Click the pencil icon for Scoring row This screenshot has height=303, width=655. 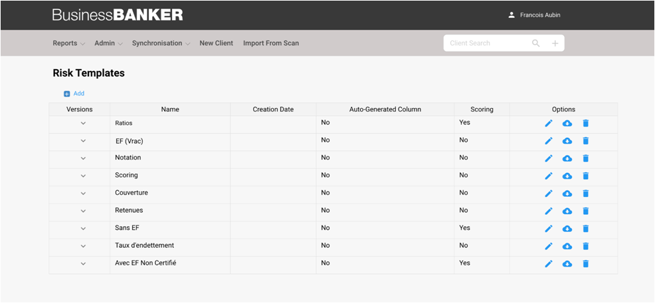(x=549, y=176)
